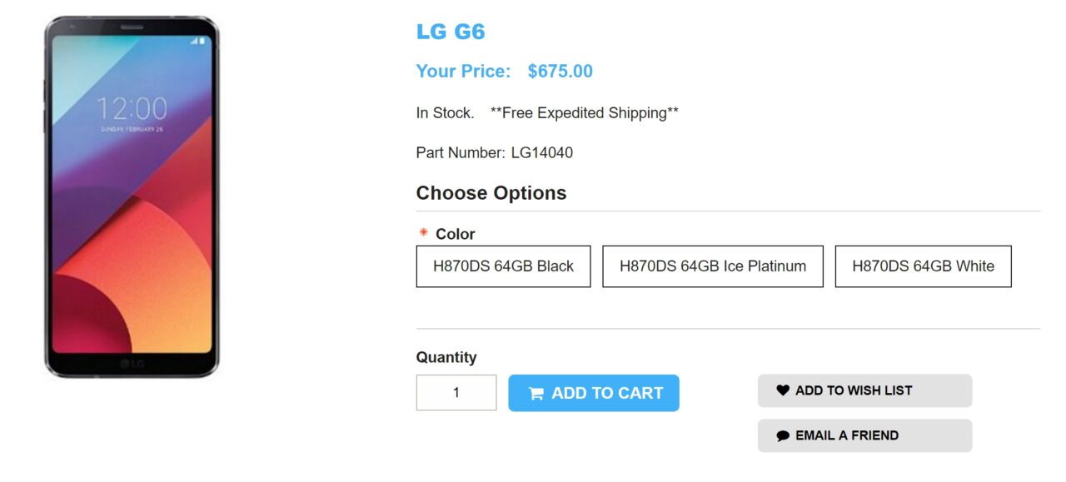Click the Quantity label

pos(446,357)
